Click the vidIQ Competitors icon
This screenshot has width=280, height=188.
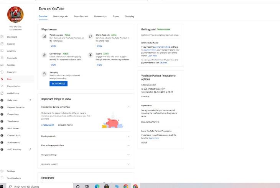point(2,114)
